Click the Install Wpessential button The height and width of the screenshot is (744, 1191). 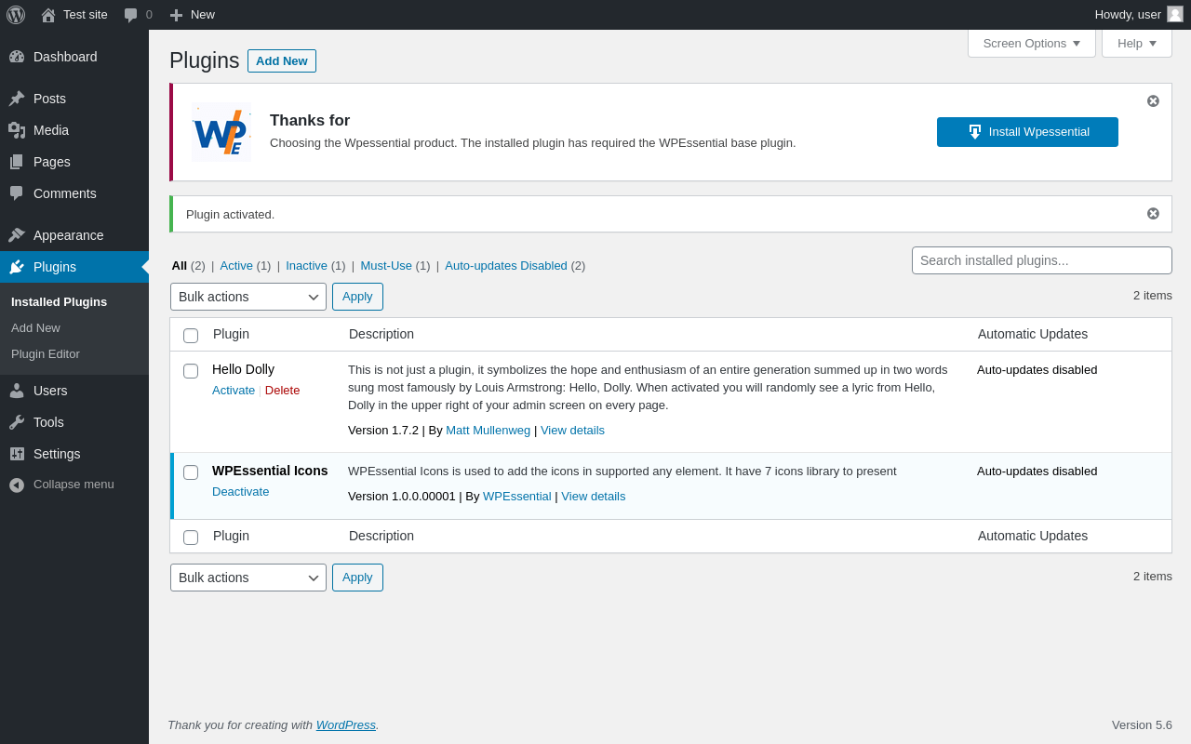point(1027,132)
